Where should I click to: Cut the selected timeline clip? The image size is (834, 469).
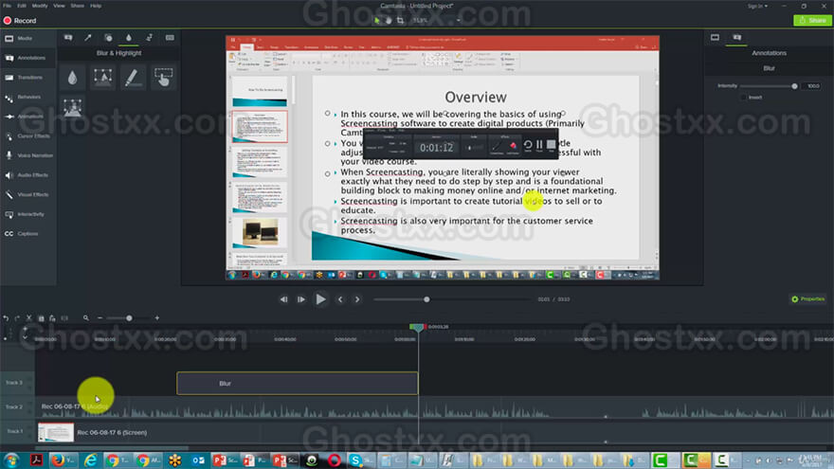[x=29, y=318]
